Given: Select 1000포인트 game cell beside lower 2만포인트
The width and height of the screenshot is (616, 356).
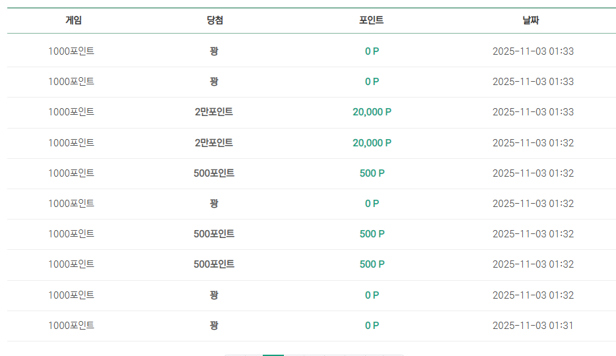Looking at the screenshot, I should click(x=71, y=142).
